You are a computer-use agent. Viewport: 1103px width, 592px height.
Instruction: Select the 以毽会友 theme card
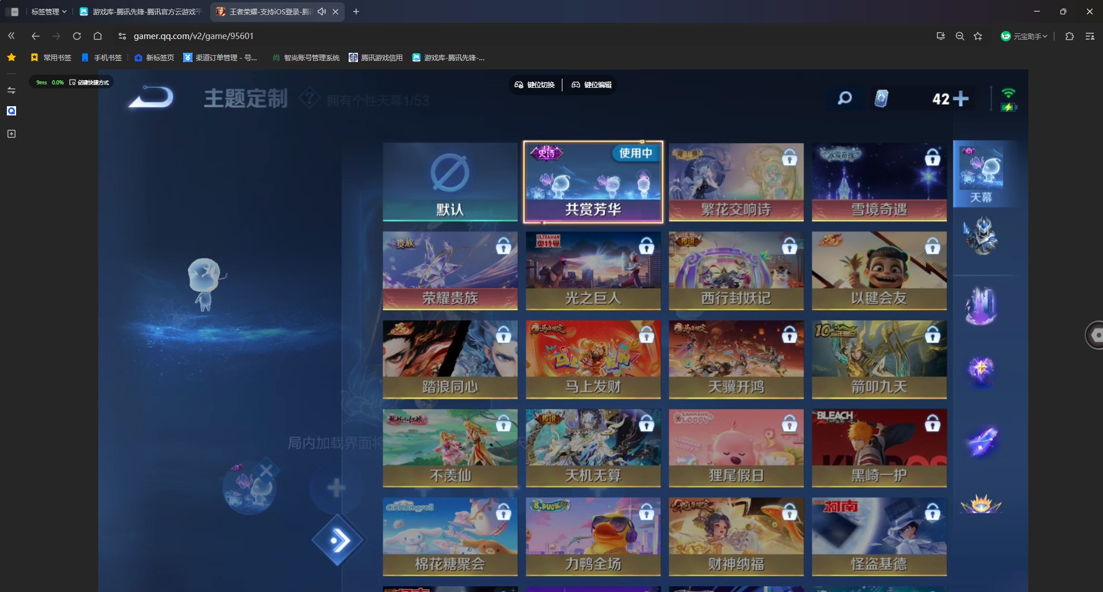click(x=880, y=271)
